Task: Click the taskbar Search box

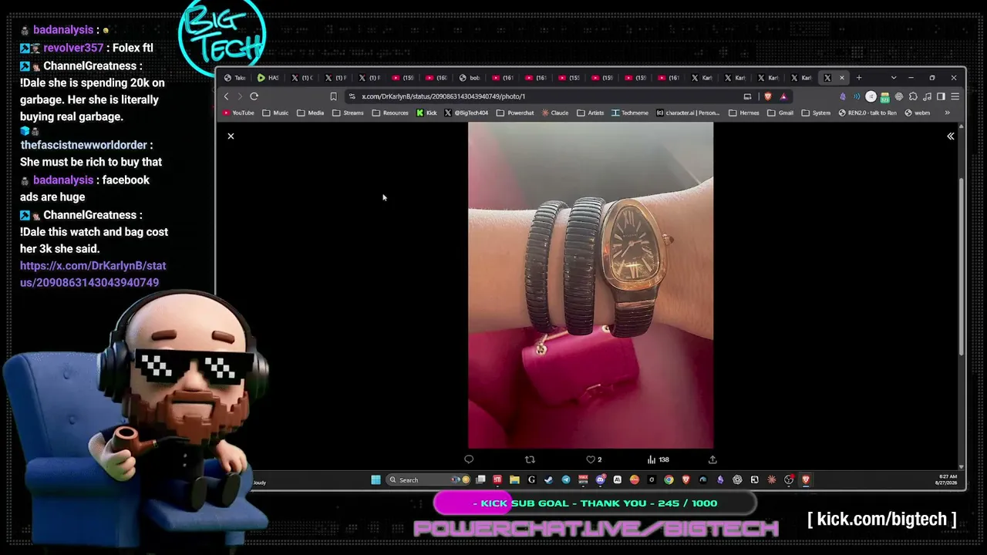Action: pyautogui.click(x=426, y=479)
